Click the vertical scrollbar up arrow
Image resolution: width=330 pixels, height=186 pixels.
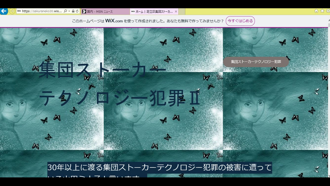[329, 21]
